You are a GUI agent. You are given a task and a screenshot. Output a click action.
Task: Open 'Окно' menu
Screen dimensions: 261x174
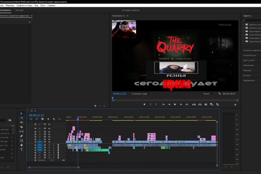(x=43, y=5)
